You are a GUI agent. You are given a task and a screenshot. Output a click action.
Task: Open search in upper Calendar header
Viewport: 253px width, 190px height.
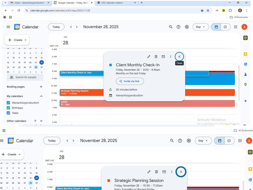click(x=171, y=27)
